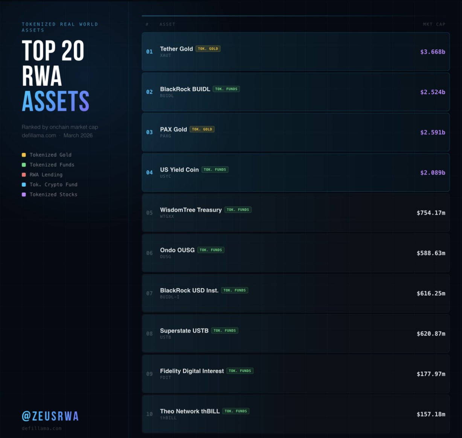Click the TOK. GOLD tag beside Tether Gold
Image resolution: width=462 pixels, height=438 pixels.
tap(208, 49)
